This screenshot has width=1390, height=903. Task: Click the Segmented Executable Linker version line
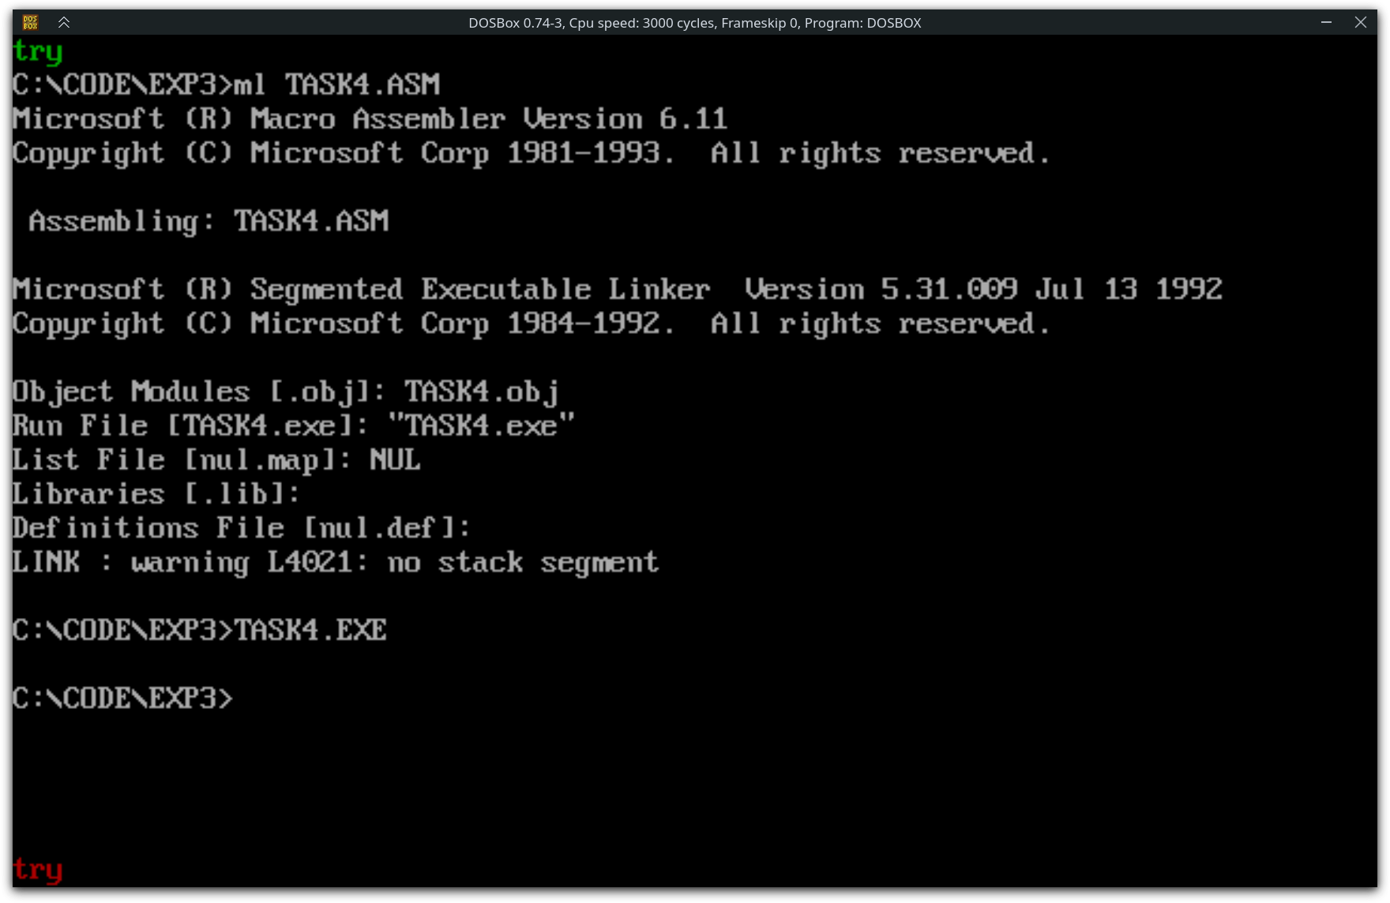[x=616, y=290]
